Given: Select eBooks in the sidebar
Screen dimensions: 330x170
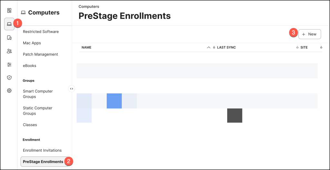Looking at the screenshot, I should tap(30, 66).
